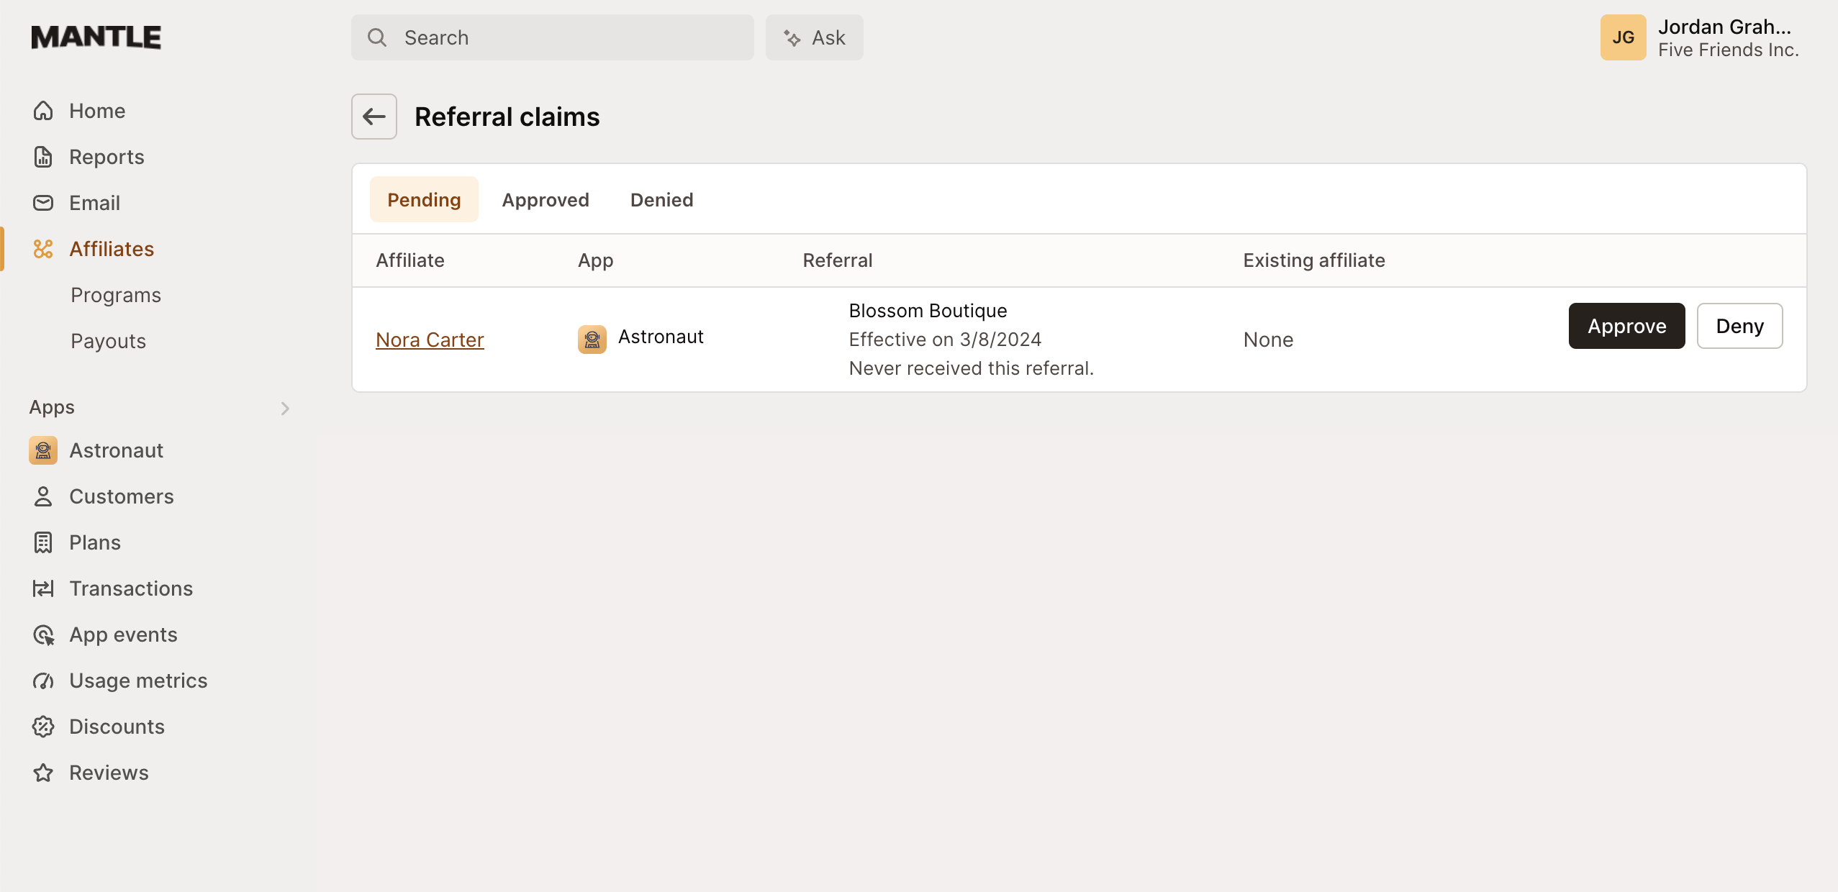Open Usage metrics
The width and height of the screenshot is (1838, 892).
(138, 680)
